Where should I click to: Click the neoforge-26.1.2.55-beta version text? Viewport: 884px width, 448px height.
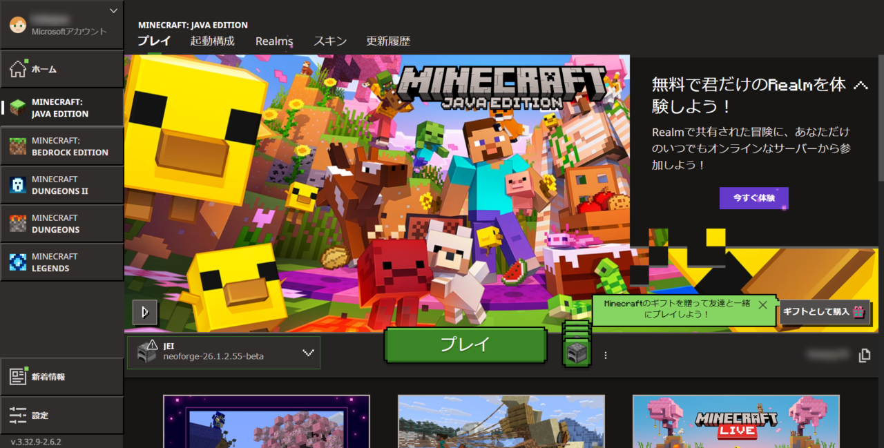(213, 357)
